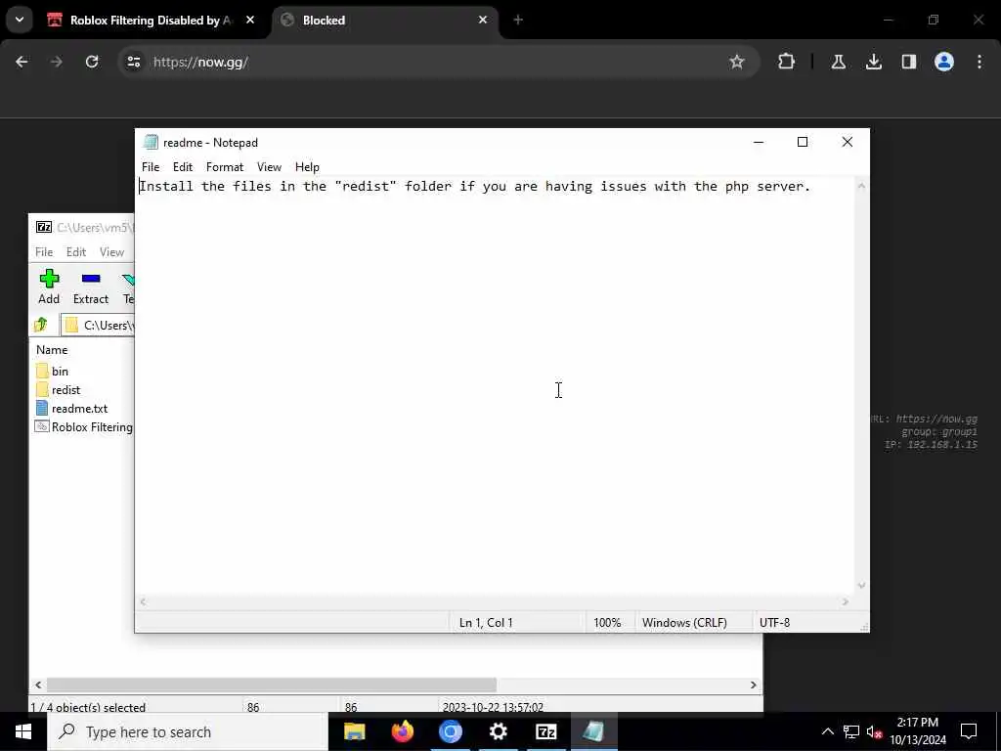This screenshot has height=751, width=1001.
Task: Click the 7-Zip scroll right arrow
Action: point(753,685)
